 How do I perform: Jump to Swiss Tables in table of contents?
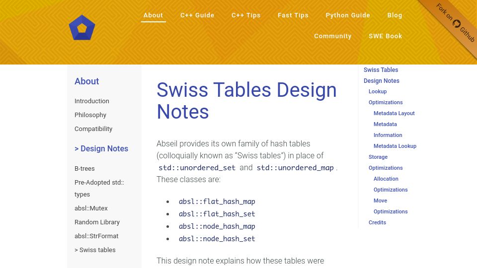[x=381, y=70]
